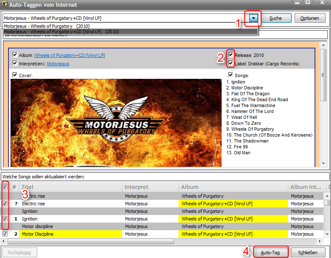Click the application icon in title bar
The width and height of the screenshot is (331, 258).
point(4,4)
